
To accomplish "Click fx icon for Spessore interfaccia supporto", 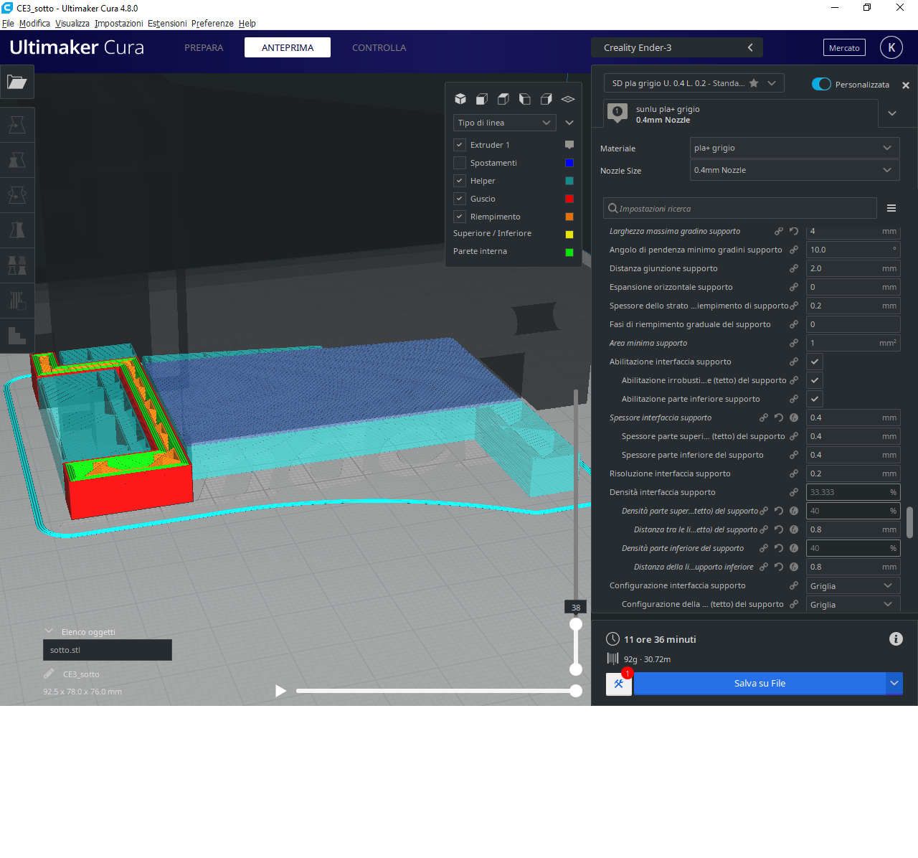I will tap(794, 418).
